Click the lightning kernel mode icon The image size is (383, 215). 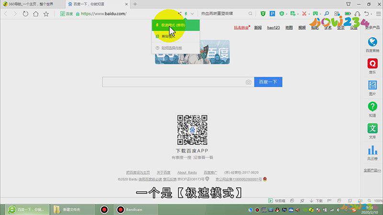pyautogui.click(x=186, y=14)
